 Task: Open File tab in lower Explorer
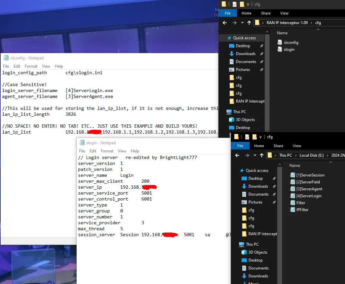(240, 146)
